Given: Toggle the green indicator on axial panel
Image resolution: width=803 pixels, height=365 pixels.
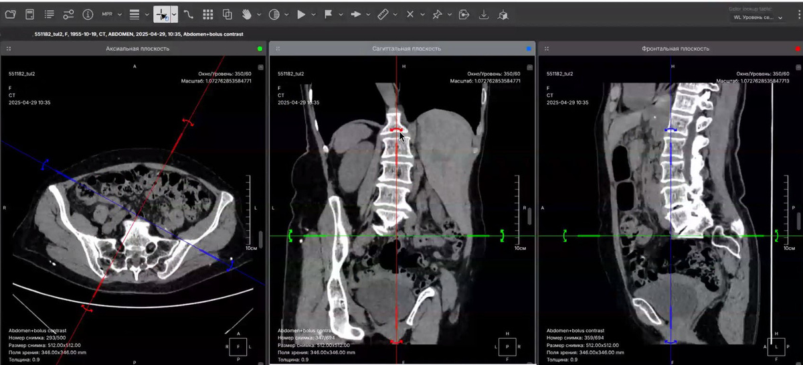Looking at the screenshot, I should (x=260, y=49).
